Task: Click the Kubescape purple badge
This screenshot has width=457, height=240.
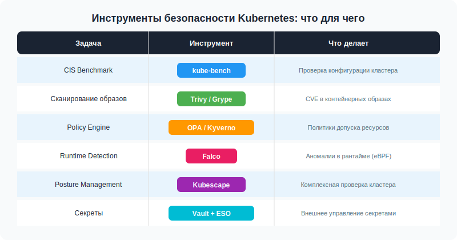Action: tap(211, 185)
